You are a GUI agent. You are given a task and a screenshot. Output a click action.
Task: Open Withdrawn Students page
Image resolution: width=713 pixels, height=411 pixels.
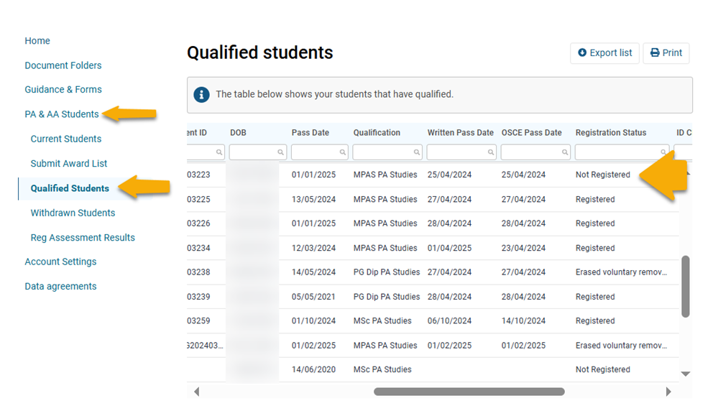tap(73, 213)
